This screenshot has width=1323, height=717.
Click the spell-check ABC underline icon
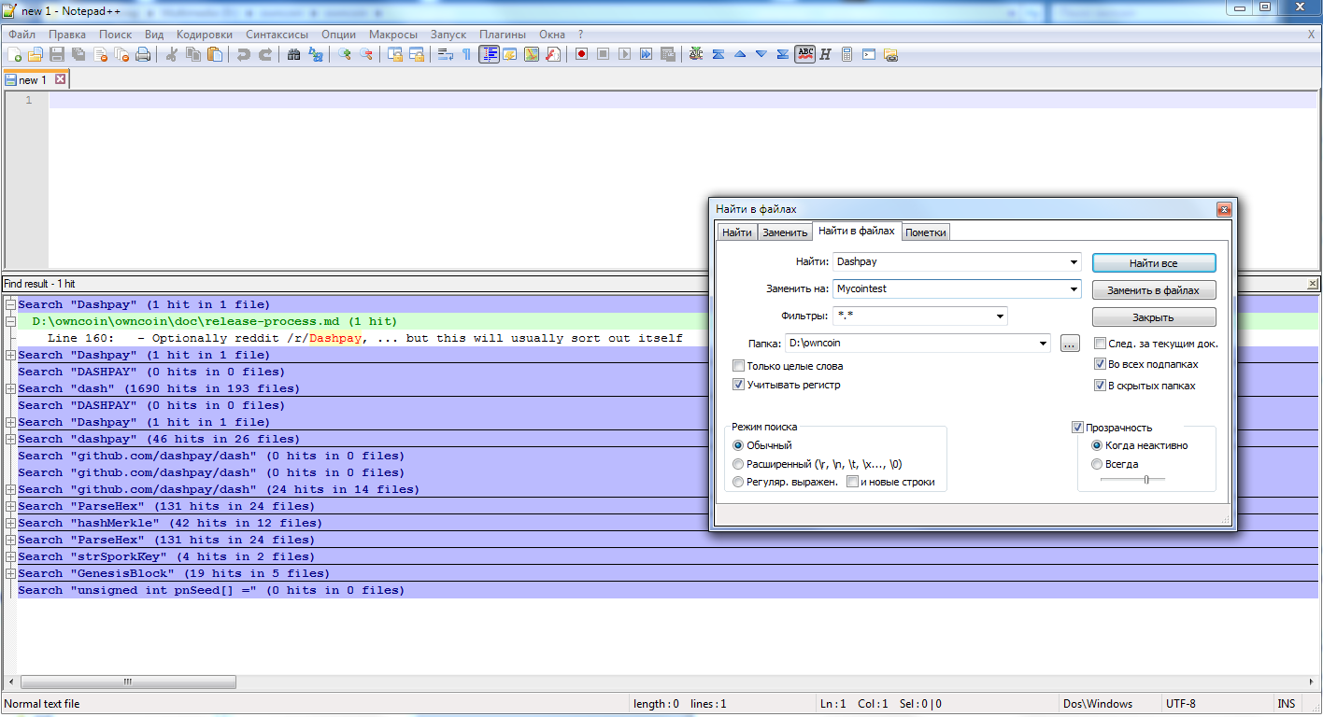(804, 54)
